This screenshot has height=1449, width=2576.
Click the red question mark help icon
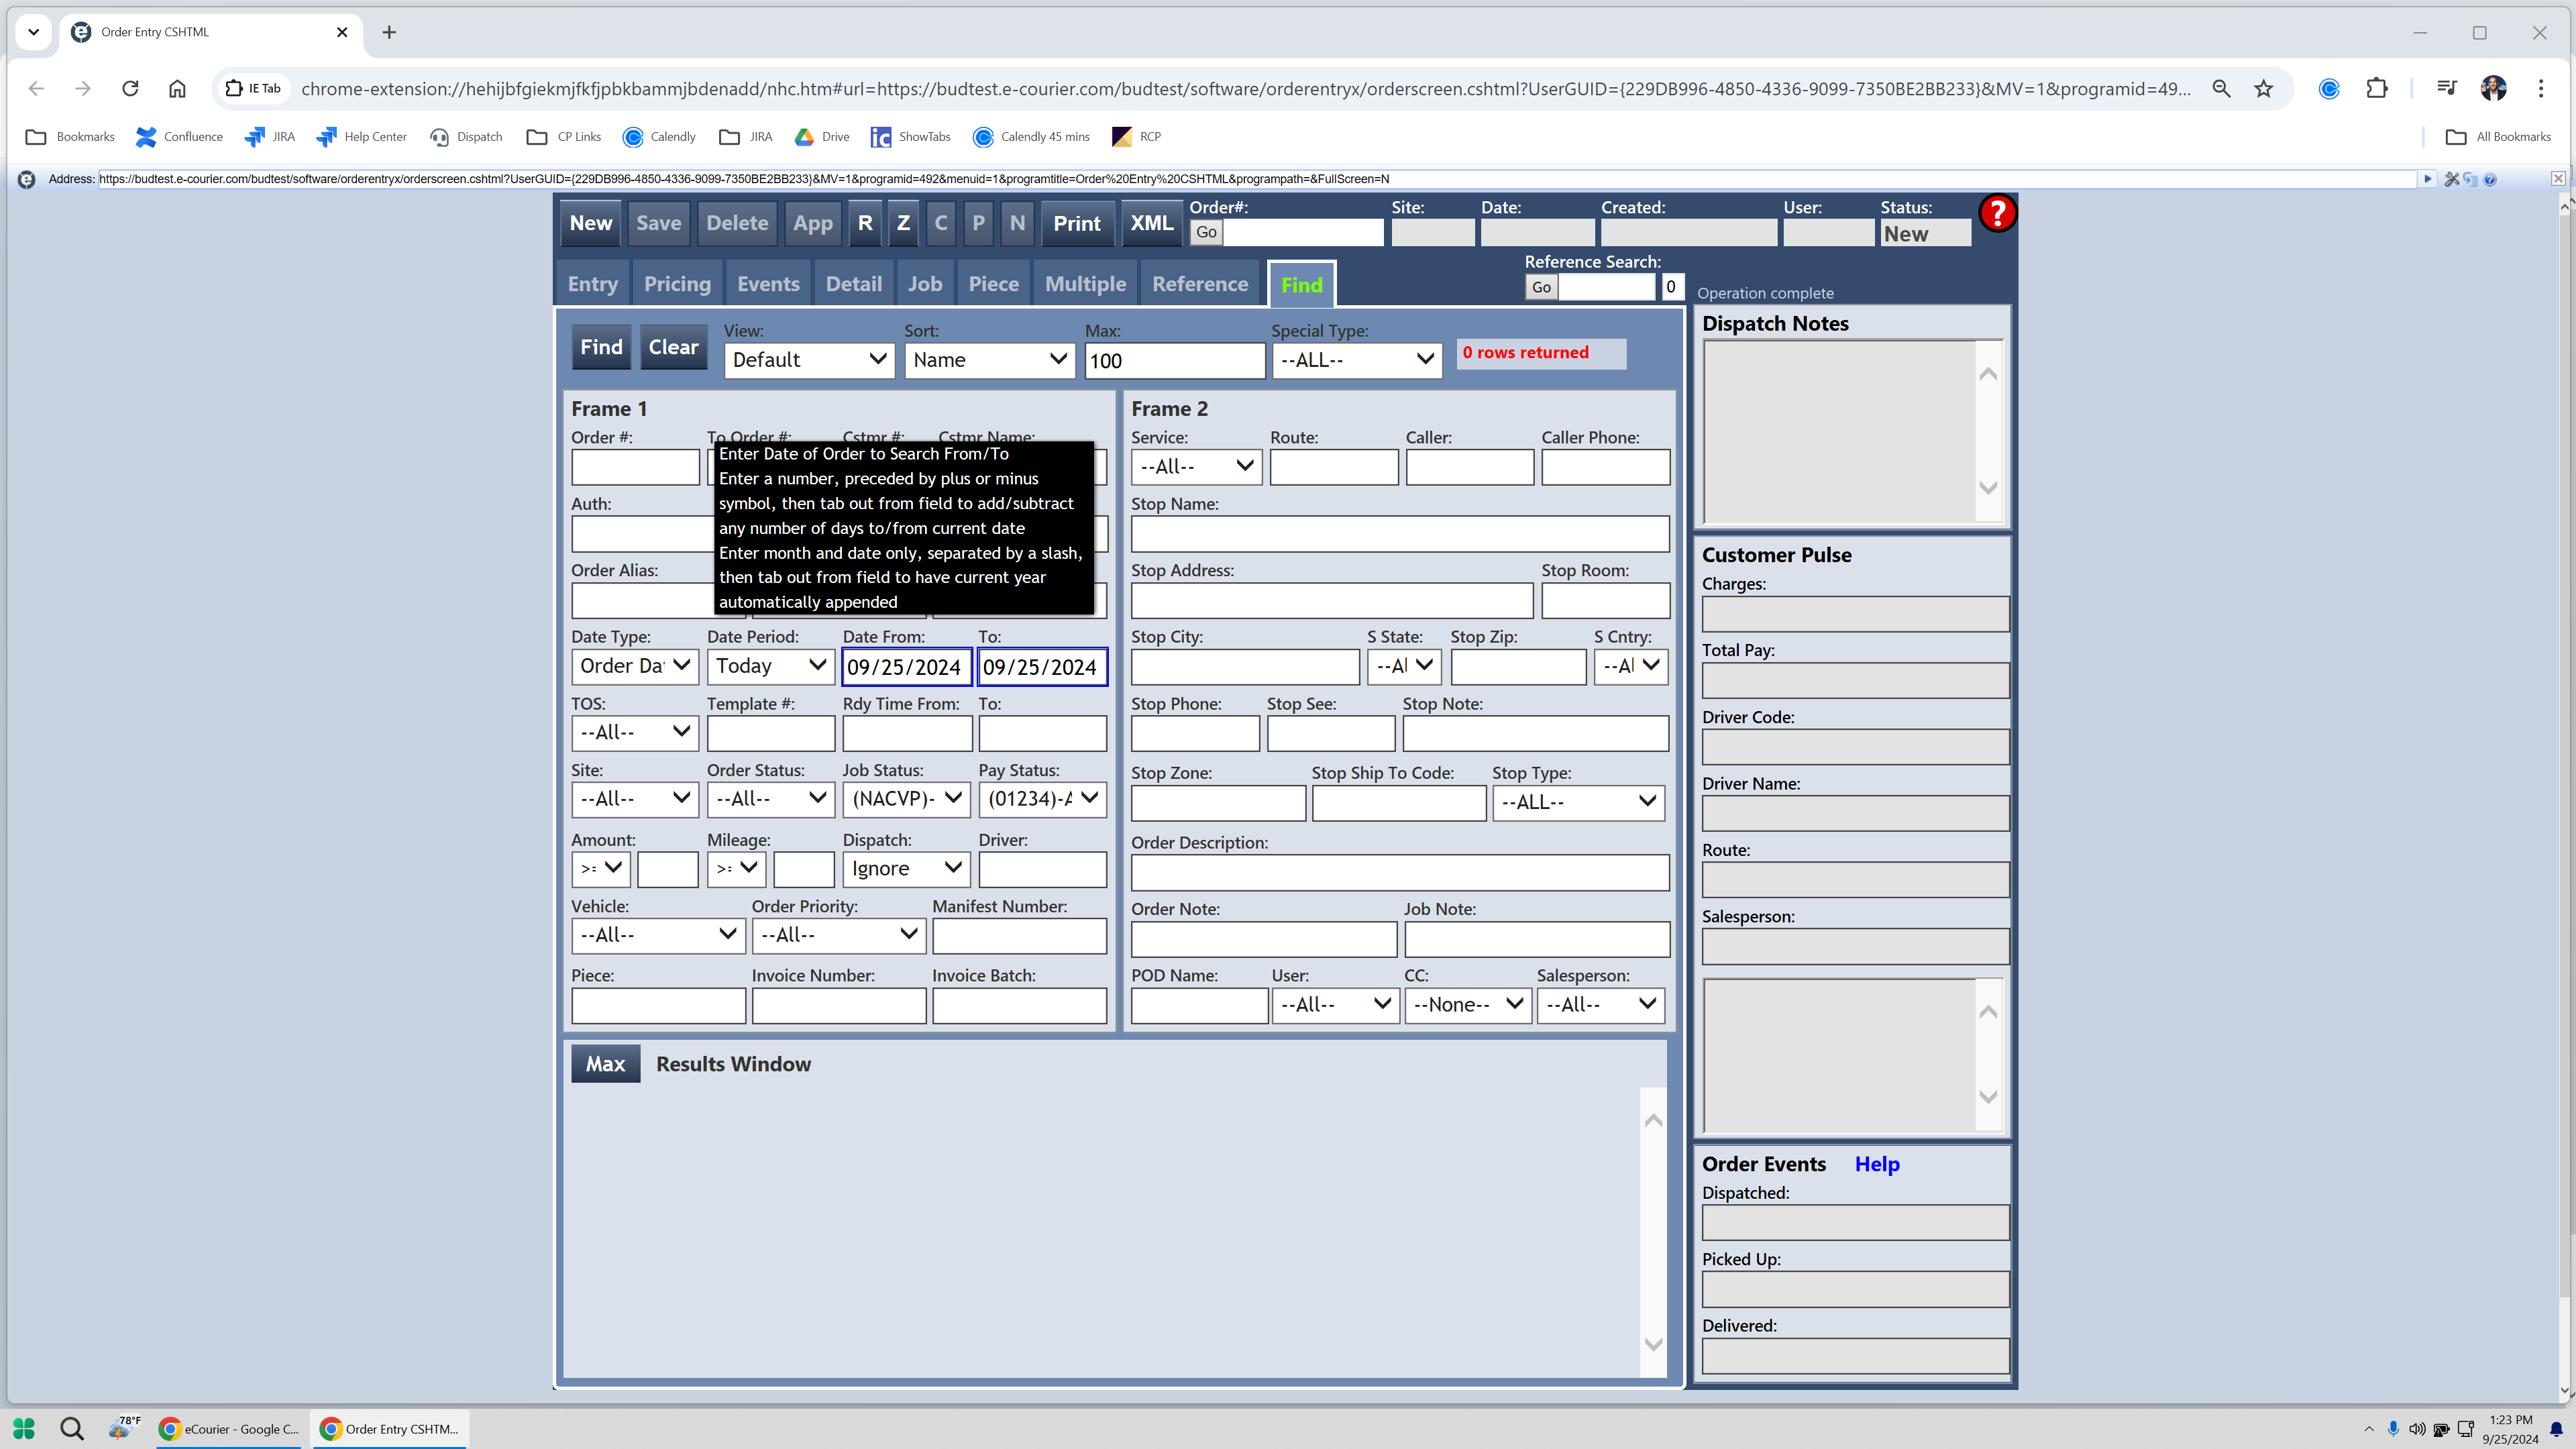tap(1997, 213)
